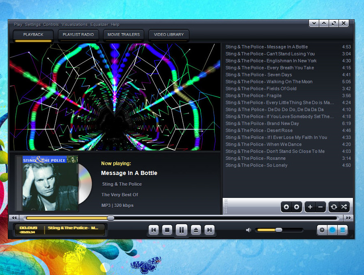Viewport: 364px width, 275px height.
Task: Open the Help menu
Action: [115, 24]
